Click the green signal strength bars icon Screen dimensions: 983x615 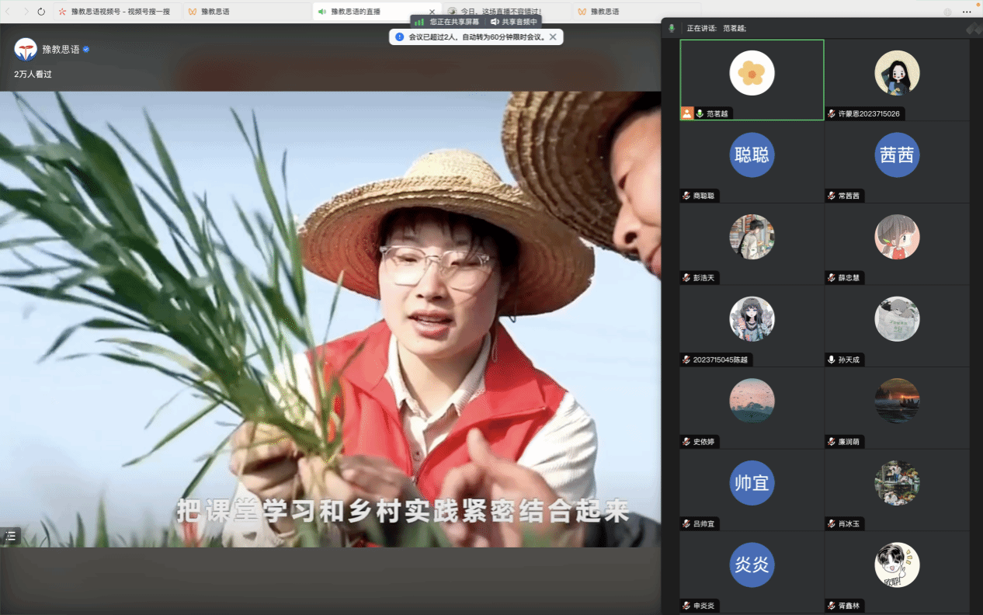pyautogui.click(x=419, y=23)
